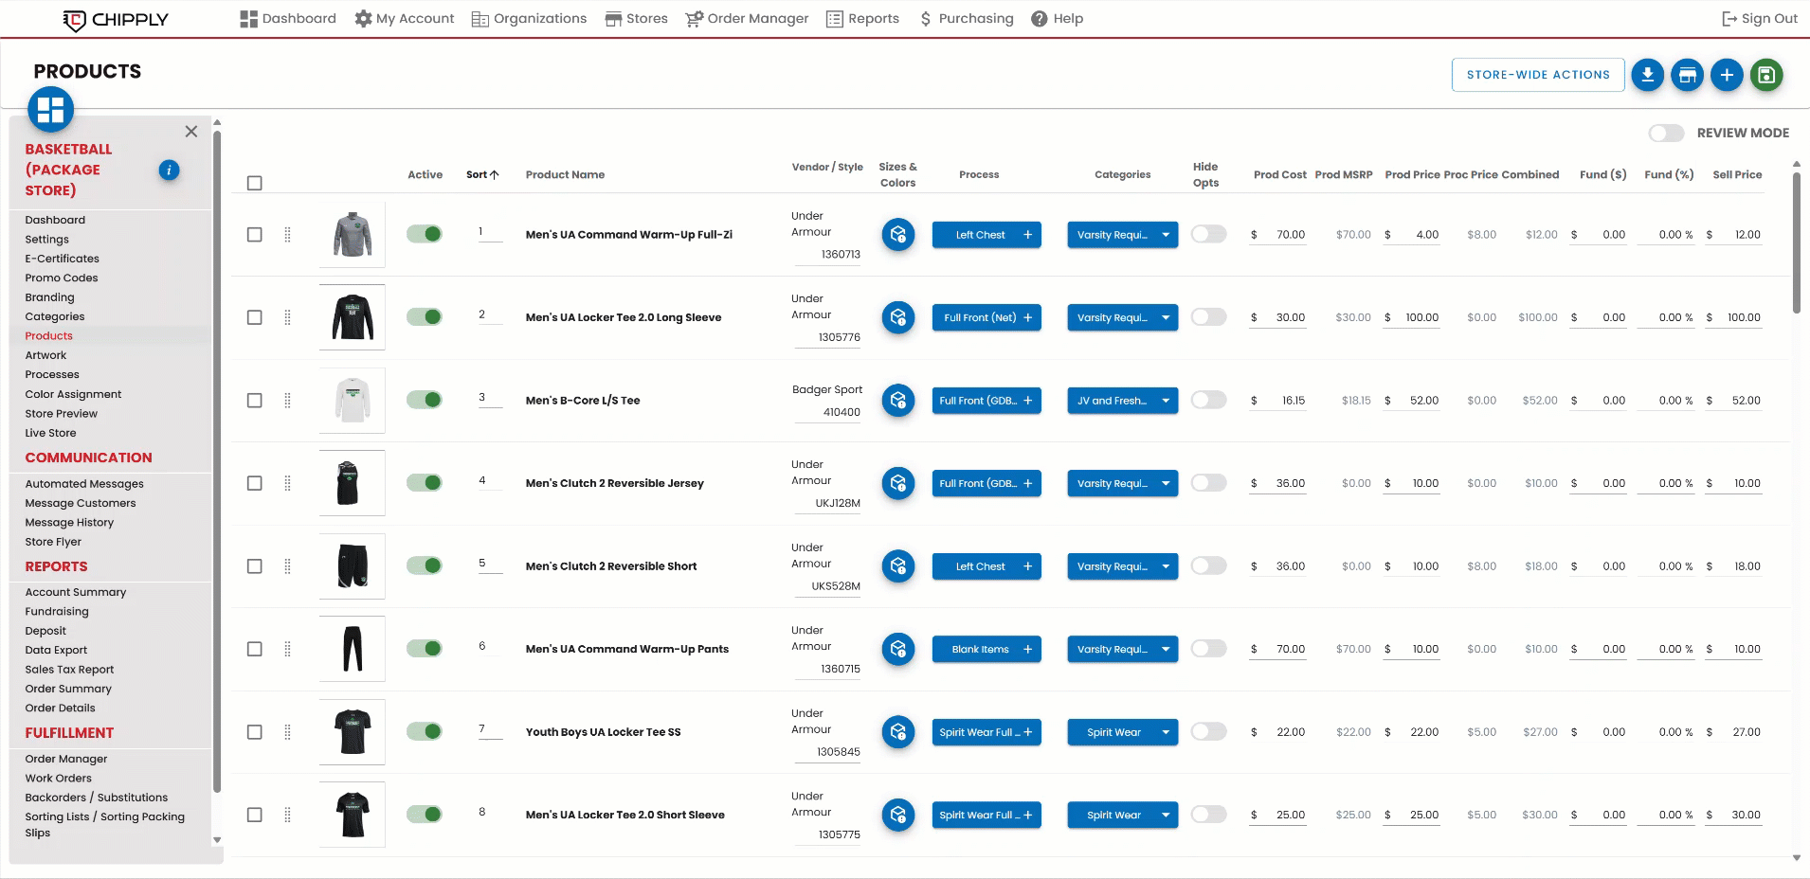Click the green save icon button
The height and width of the screenshot is (879, 1810).
point(1766,75)
